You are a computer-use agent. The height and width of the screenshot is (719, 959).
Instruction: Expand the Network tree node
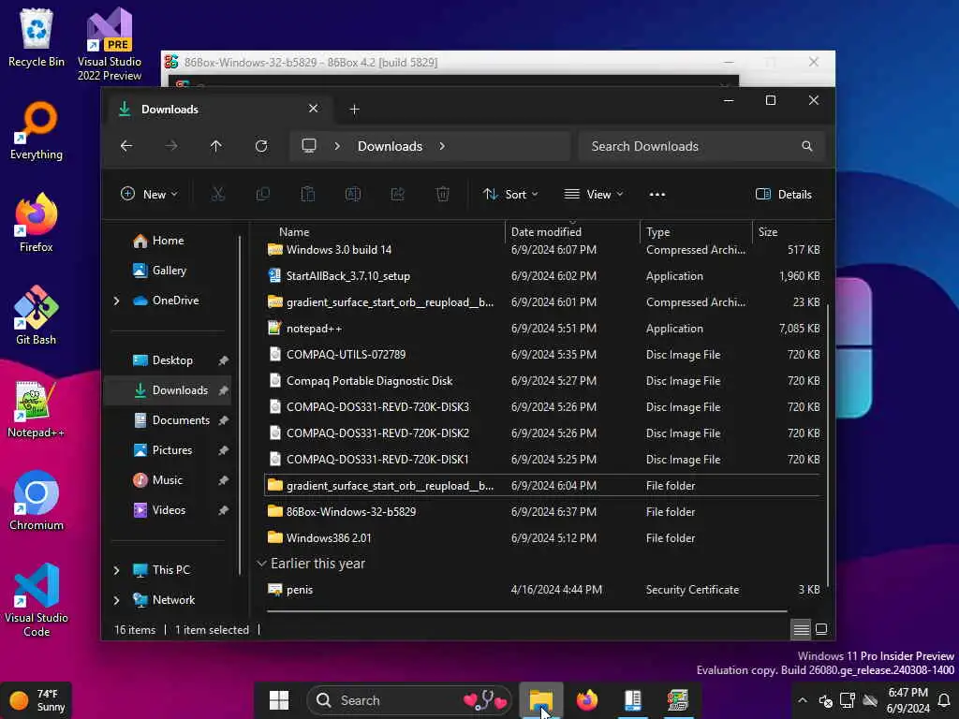116,600
